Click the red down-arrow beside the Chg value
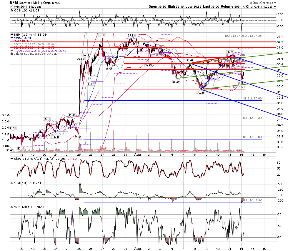This screenshot has height=251, width=288. click(275, 7)
